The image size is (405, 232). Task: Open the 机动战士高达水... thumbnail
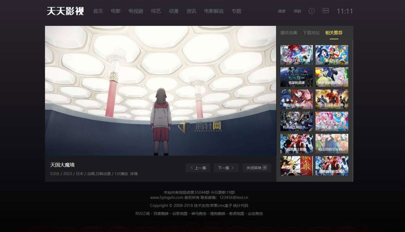coord(297,121)
